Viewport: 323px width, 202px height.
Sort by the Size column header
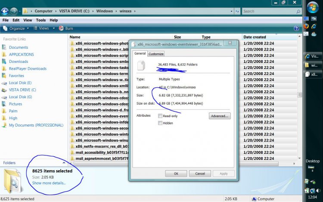point(177,37)
